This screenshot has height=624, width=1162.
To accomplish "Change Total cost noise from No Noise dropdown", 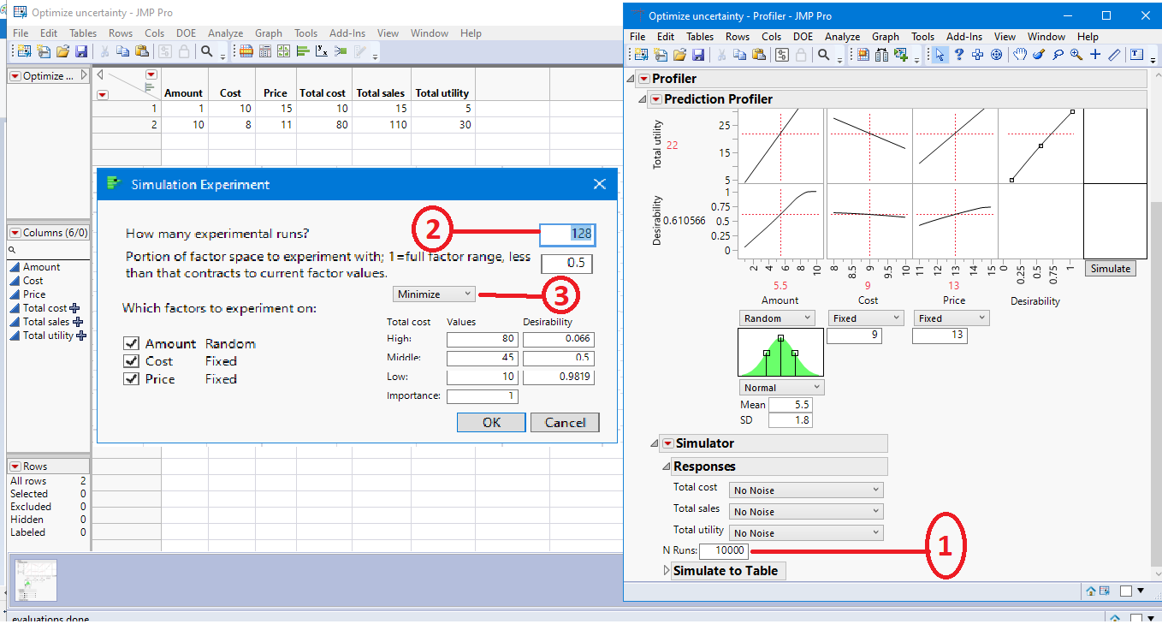I will (804, 489).
